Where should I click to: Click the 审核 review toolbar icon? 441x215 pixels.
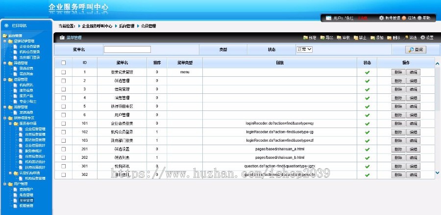pos(339,38)
